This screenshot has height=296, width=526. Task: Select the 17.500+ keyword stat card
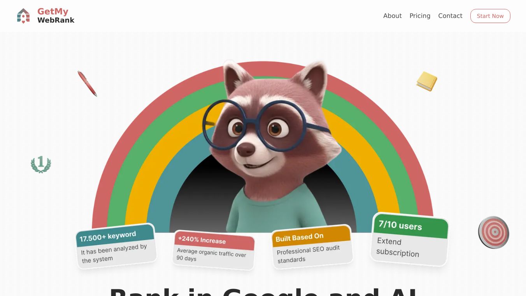click(116, 246)
